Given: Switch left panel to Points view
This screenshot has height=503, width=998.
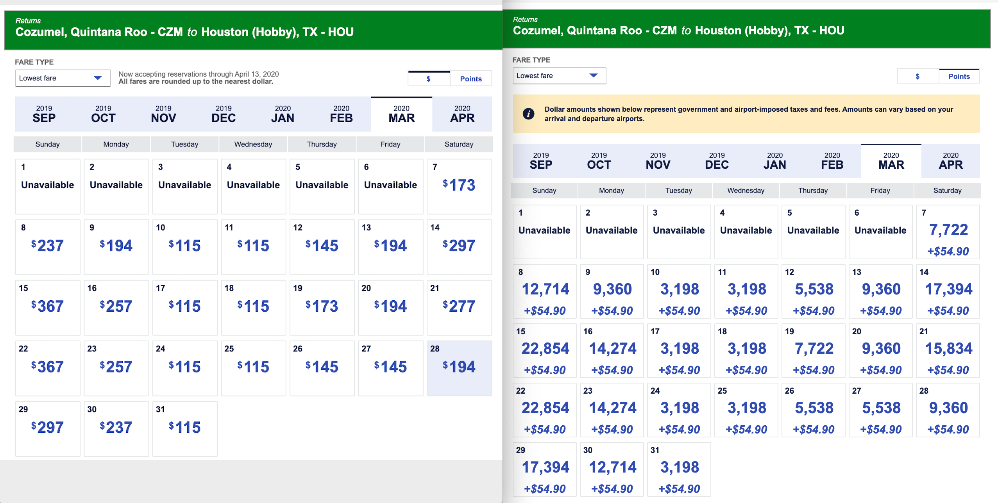Looking at the screenshot, I should 470,79.
